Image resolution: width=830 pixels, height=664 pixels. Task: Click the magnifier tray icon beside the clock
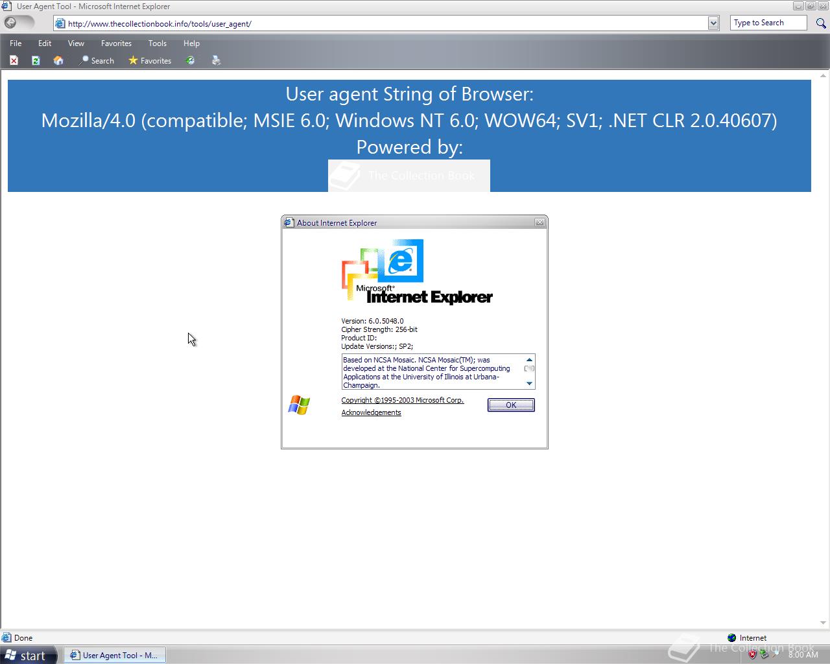point(776,655)
